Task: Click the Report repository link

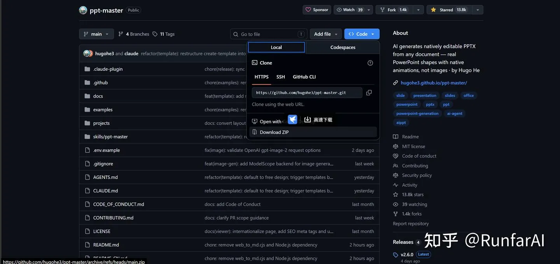Action: point(411,224)
